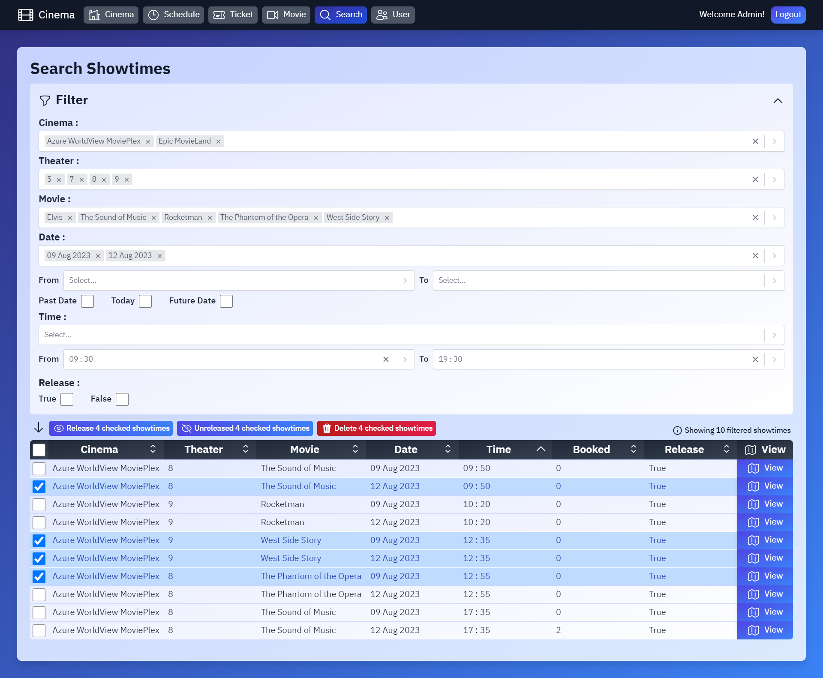Click the down arrow icon beside Release button
The image size is (823, 678).
point(39,428)
